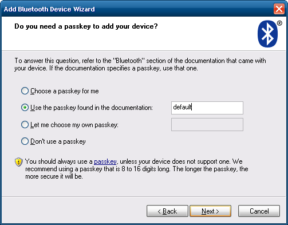The height and width of the screenshot is (225, 288).
Task: Click the Choose a passkey for me label
Action: 65,91
